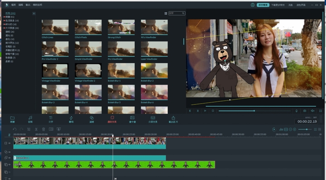Mute the preview with the volume icon
Viewport: 326px width, 180px height.
[x=312, y=111]
